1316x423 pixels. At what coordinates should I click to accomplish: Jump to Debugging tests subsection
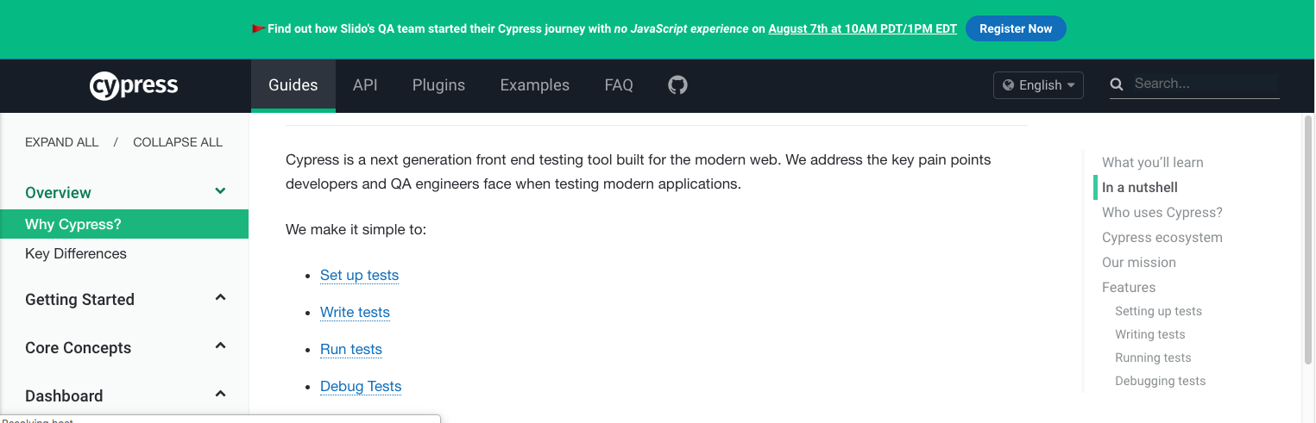pyautogui.click(x=1161, y=381)
